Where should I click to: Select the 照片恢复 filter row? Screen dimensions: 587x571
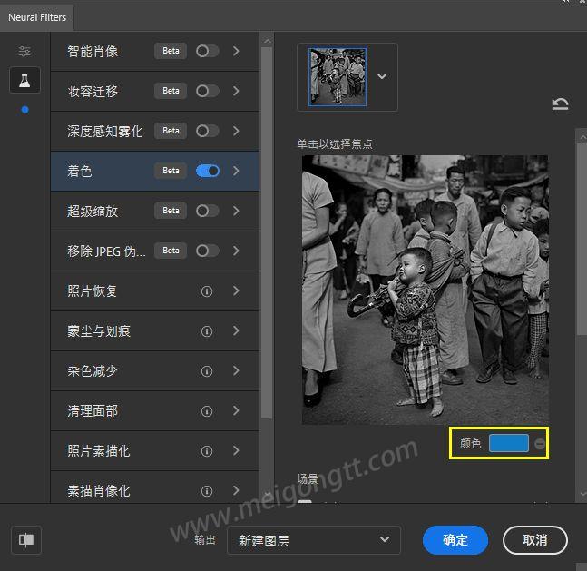155,291
